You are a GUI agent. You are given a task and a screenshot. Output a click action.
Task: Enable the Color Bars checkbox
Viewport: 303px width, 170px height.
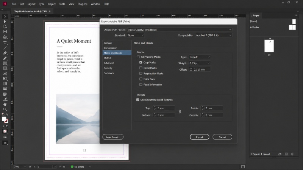pos(141,79)
